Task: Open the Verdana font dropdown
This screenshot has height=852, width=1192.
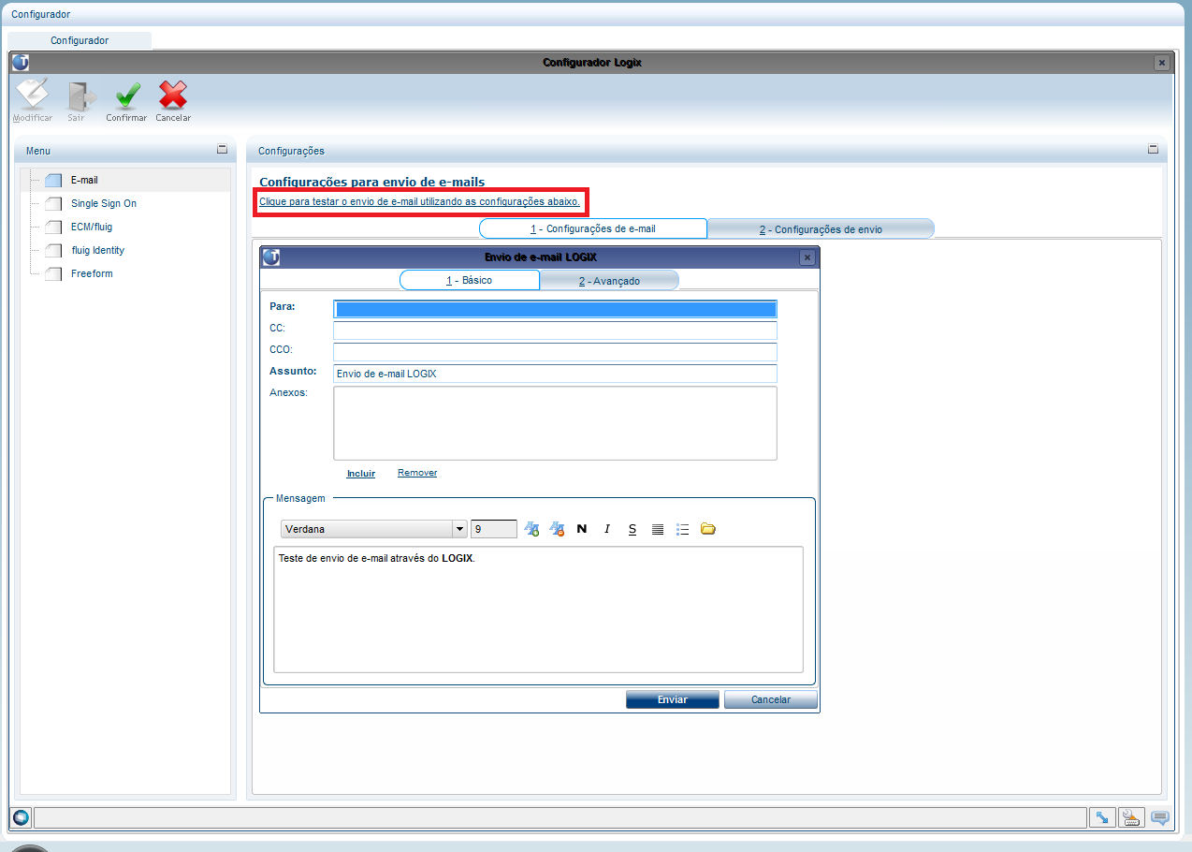Action: pyautogui.click(x=459, y=529)
